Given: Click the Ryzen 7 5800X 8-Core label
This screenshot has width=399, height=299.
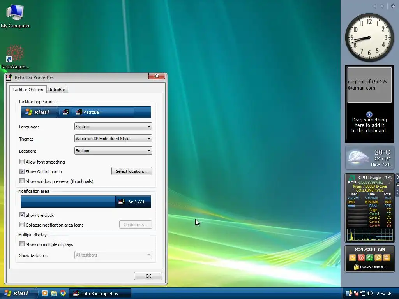Looking at the screenshot, I should pyautogui.click(x=369, y=186).
